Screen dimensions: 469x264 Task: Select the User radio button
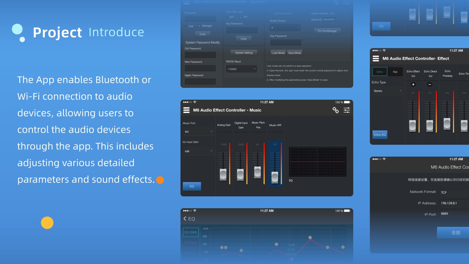pos(186,26)
